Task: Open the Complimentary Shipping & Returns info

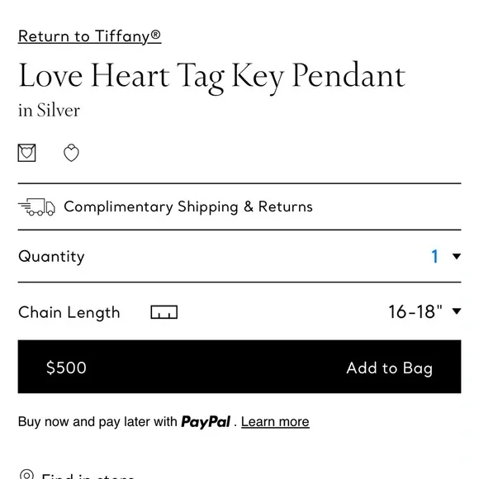Action: tap(188, 206)
